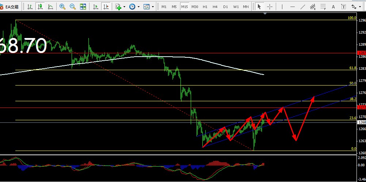Select the vertical line drawing tool
The image size is (366, 182).
click(x=282, y=7)
